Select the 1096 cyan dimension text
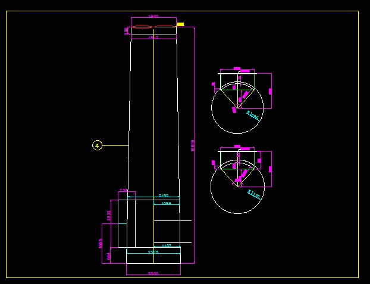The image size is (370, 284). (x=166, y=203)
